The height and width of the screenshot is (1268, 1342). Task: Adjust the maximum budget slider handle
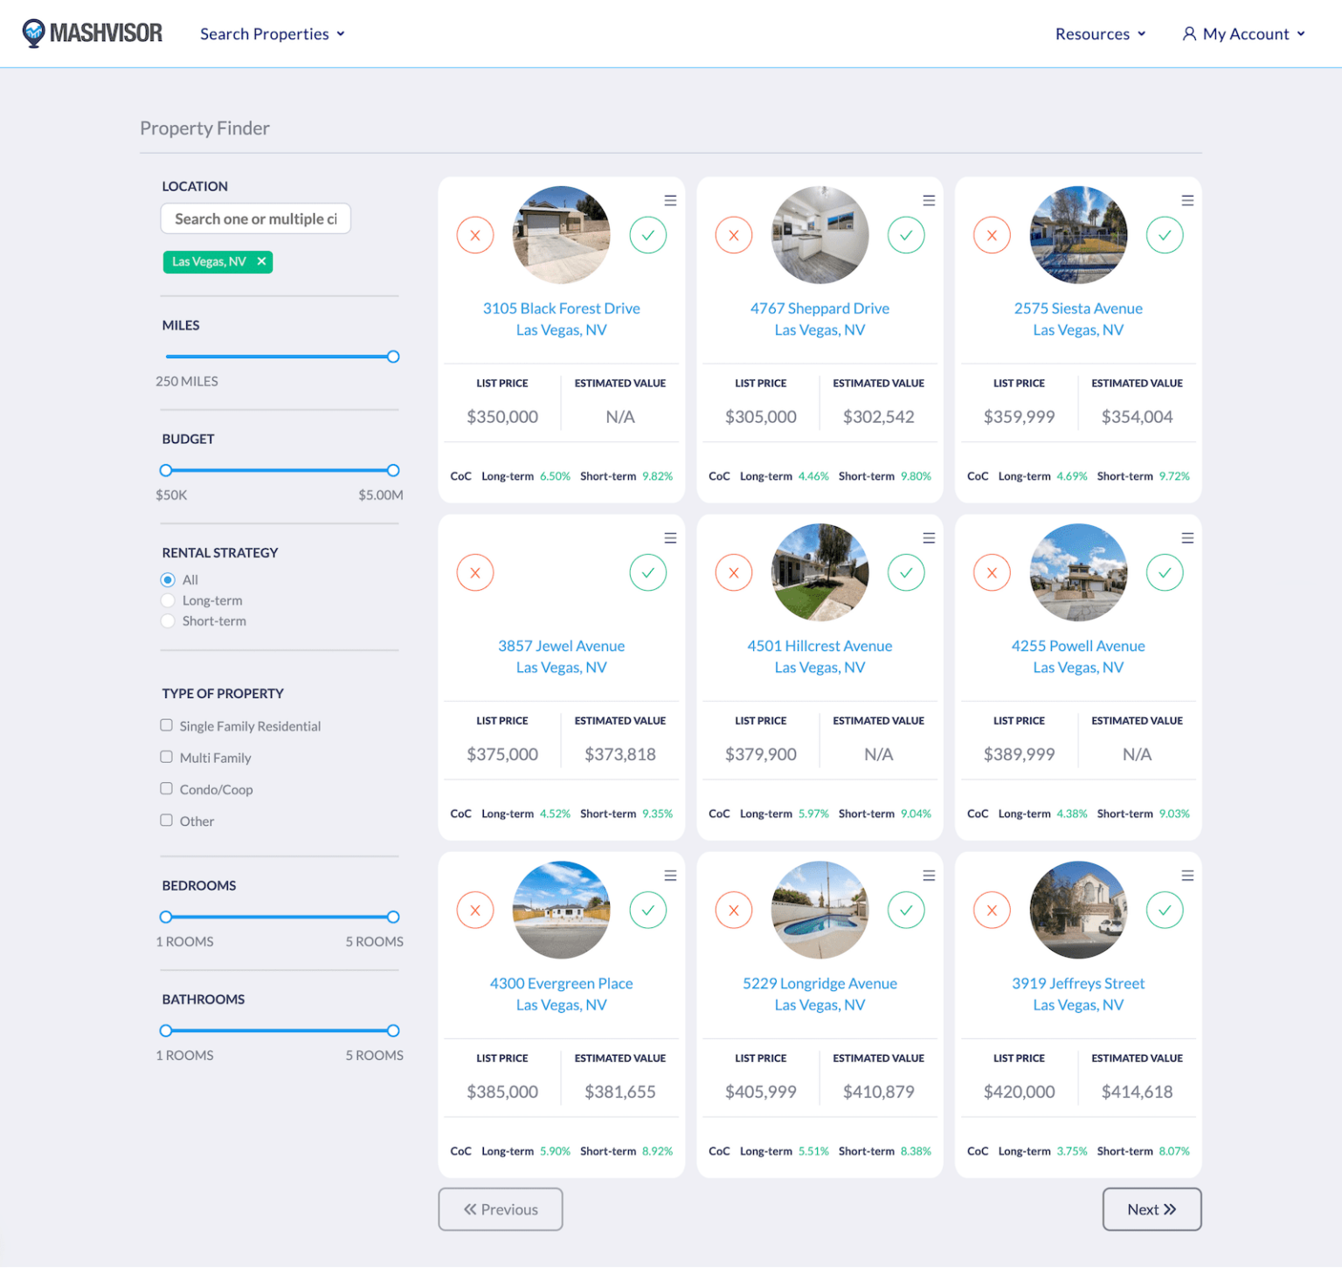393,470
